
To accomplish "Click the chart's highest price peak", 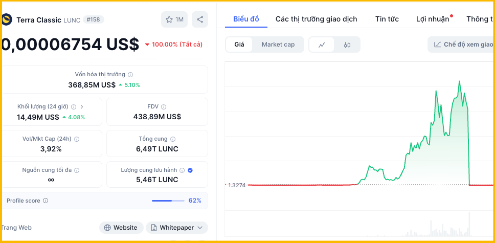I will click(x=459, y=81).
